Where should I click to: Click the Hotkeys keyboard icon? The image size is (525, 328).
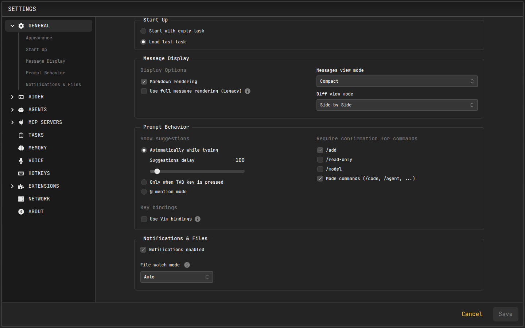(x=21, y=173)
